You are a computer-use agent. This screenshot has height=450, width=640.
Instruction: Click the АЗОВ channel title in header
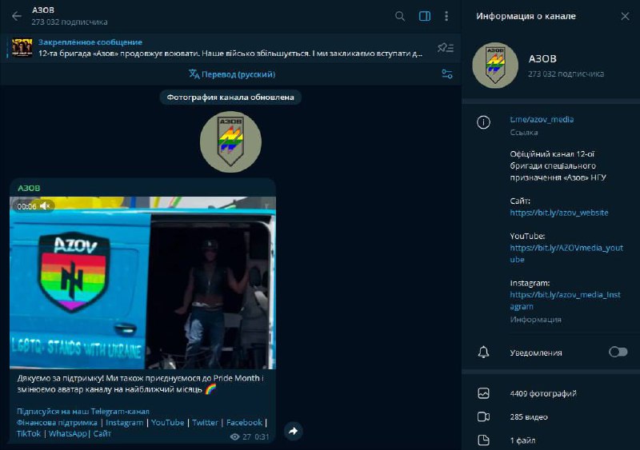[x=43, y=10]
